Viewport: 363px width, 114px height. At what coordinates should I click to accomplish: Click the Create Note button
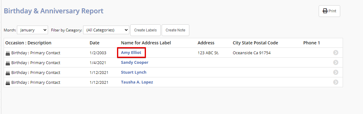point(175,30)
